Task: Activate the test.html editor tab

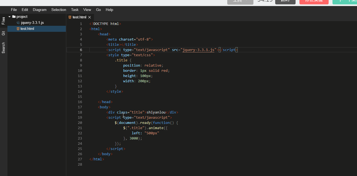Action: 79,17
